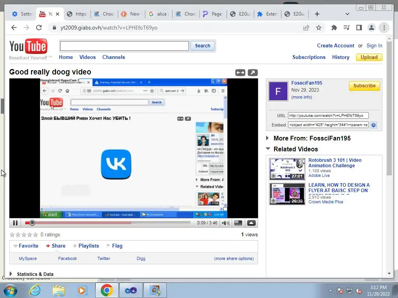The height and width of the screenshot is (298, 398).
Task: Click the YouTube search input field
Action: (124, 46)
